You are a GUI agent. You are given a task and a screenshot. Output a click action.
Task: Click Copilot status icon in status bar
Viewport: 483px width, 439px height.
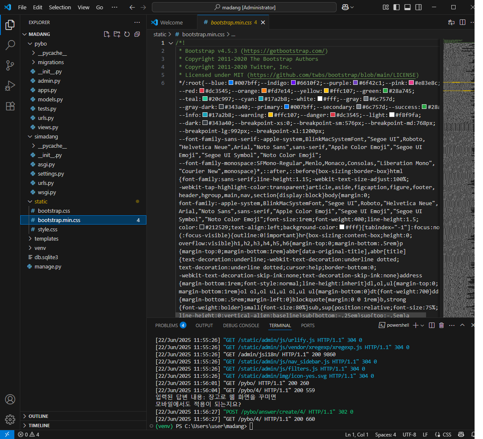pyautogui.click(x=461, y=434)
